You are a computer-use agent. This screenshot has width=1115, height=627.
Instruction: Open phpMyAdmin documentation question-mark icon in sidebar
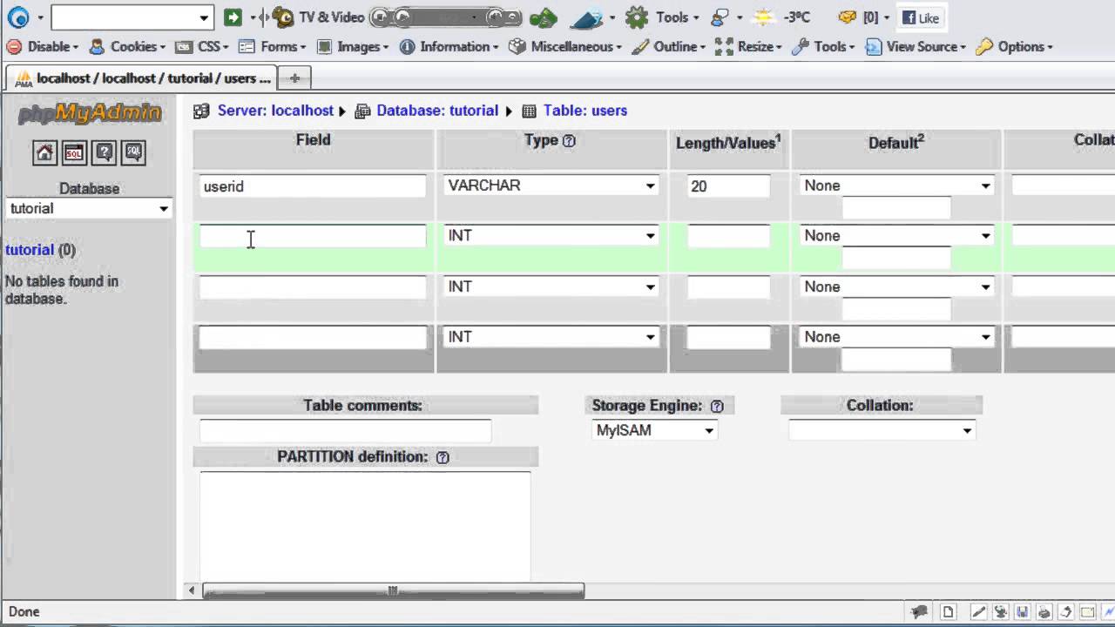pos(104,153)
